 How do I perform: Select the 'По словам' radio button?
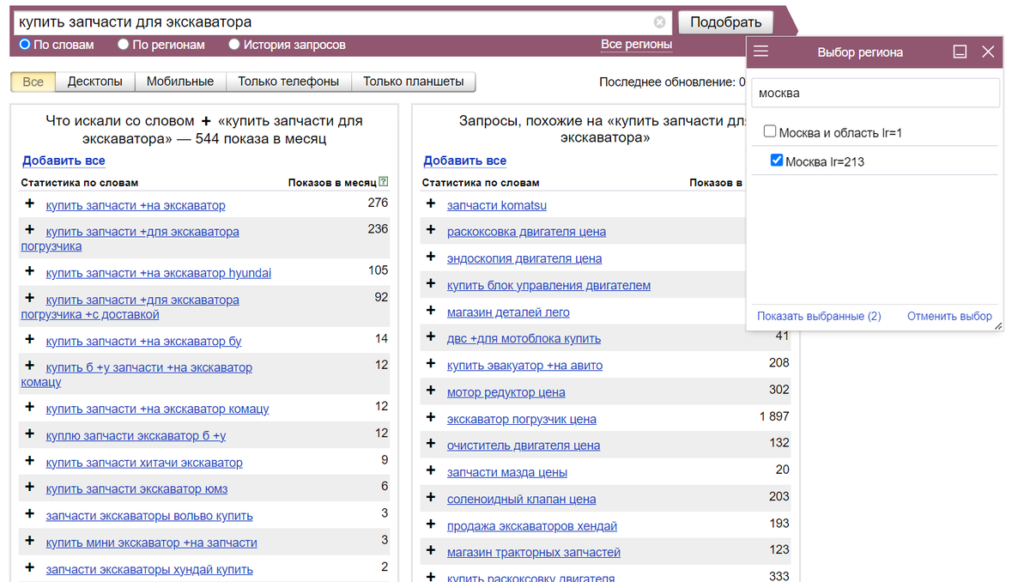coord(25,45)
